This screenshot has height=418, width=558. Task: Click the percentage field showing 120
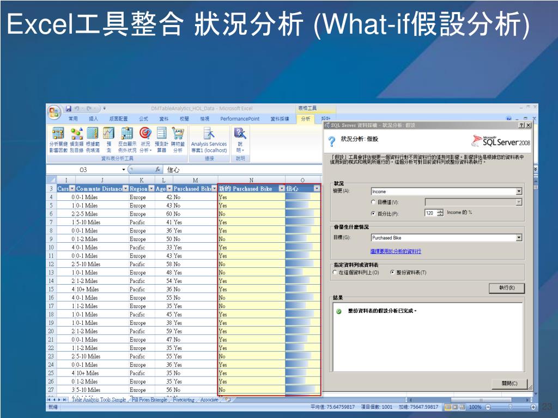point(430,213)
